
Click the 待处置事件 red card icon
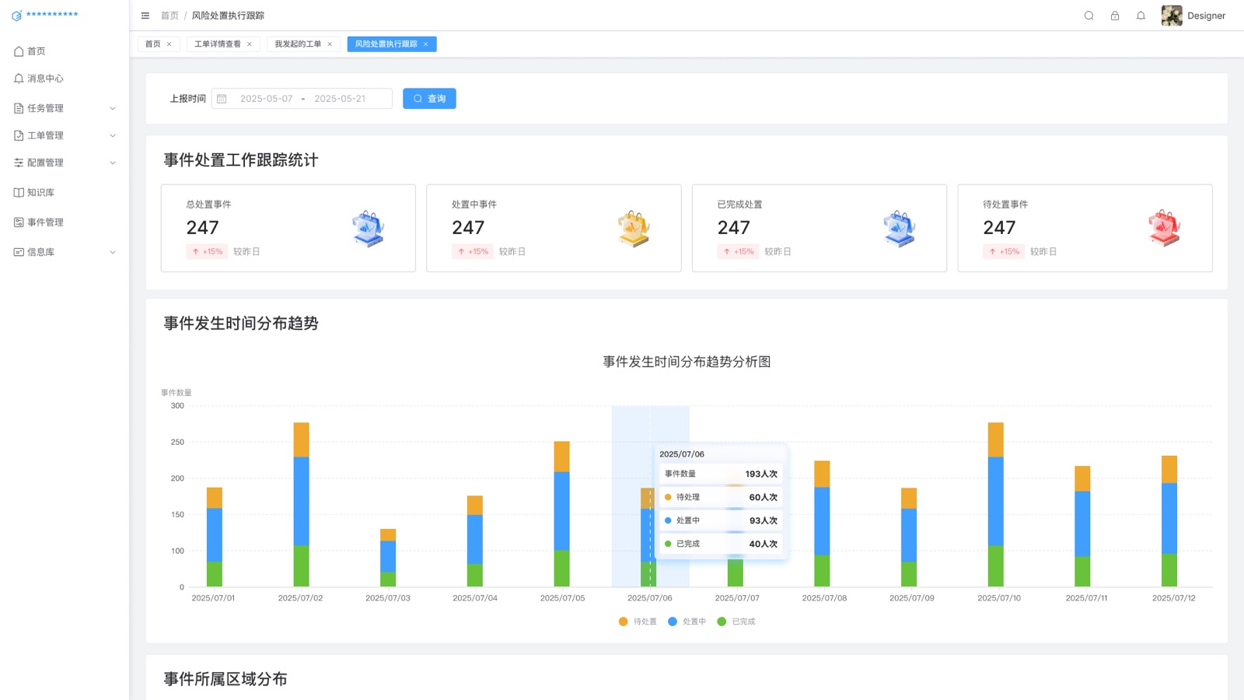1165,229
